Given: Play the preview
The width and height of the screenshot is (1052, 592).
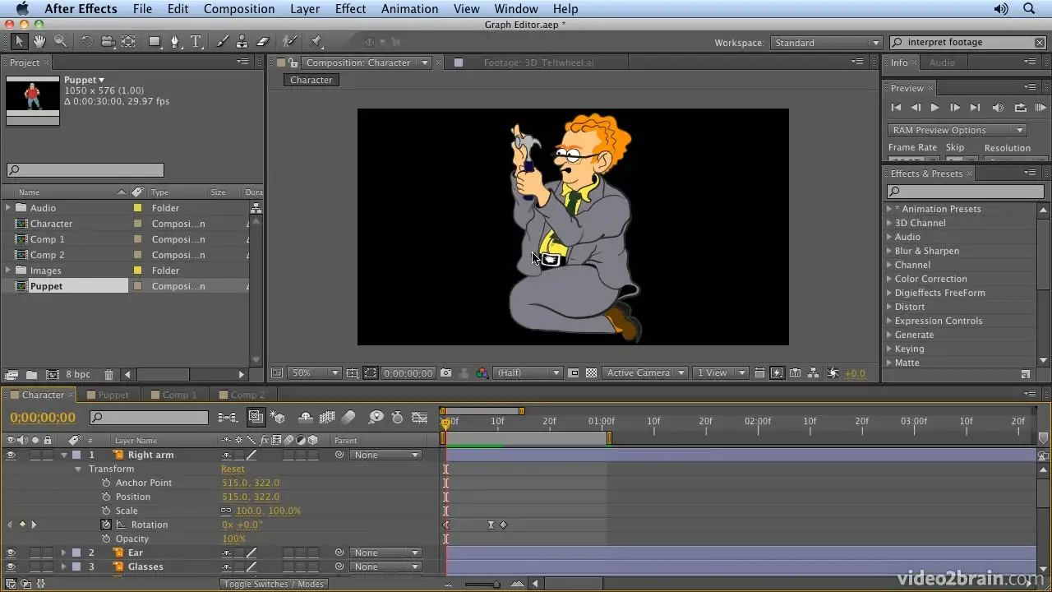Looking at the screenshot, I should pyautogui.click(x=934, y=108).
